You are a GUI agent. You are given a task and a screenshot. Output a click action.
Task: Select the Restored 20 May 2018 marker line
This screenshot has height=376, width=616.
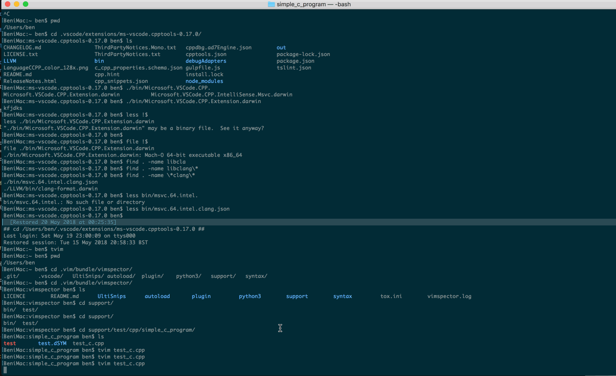[x=63, y=222]
